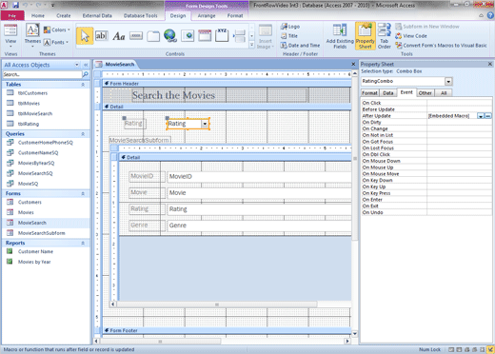Choose the Tab Control tool
Image resolution: width=495 pixels, height=354 pixels.
point(153,36)
